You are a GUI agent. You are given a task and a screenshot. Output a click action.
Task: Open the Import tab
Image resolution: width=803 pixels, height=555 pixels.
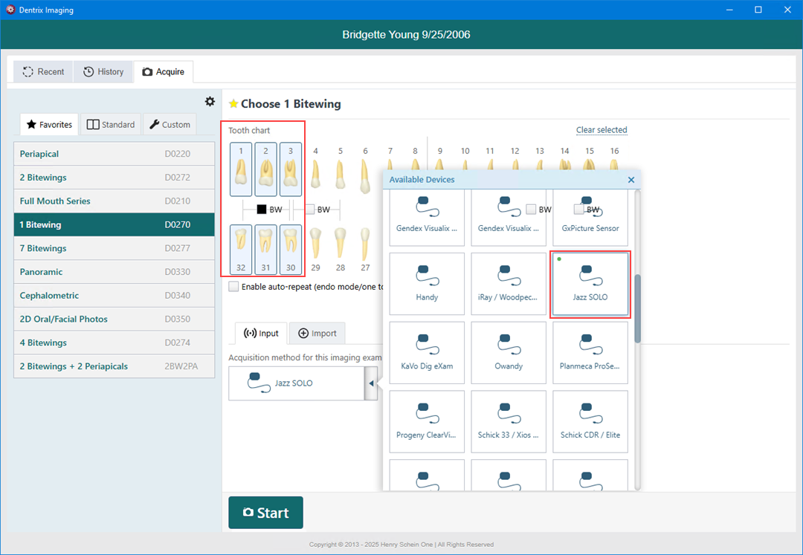[317, 334]
